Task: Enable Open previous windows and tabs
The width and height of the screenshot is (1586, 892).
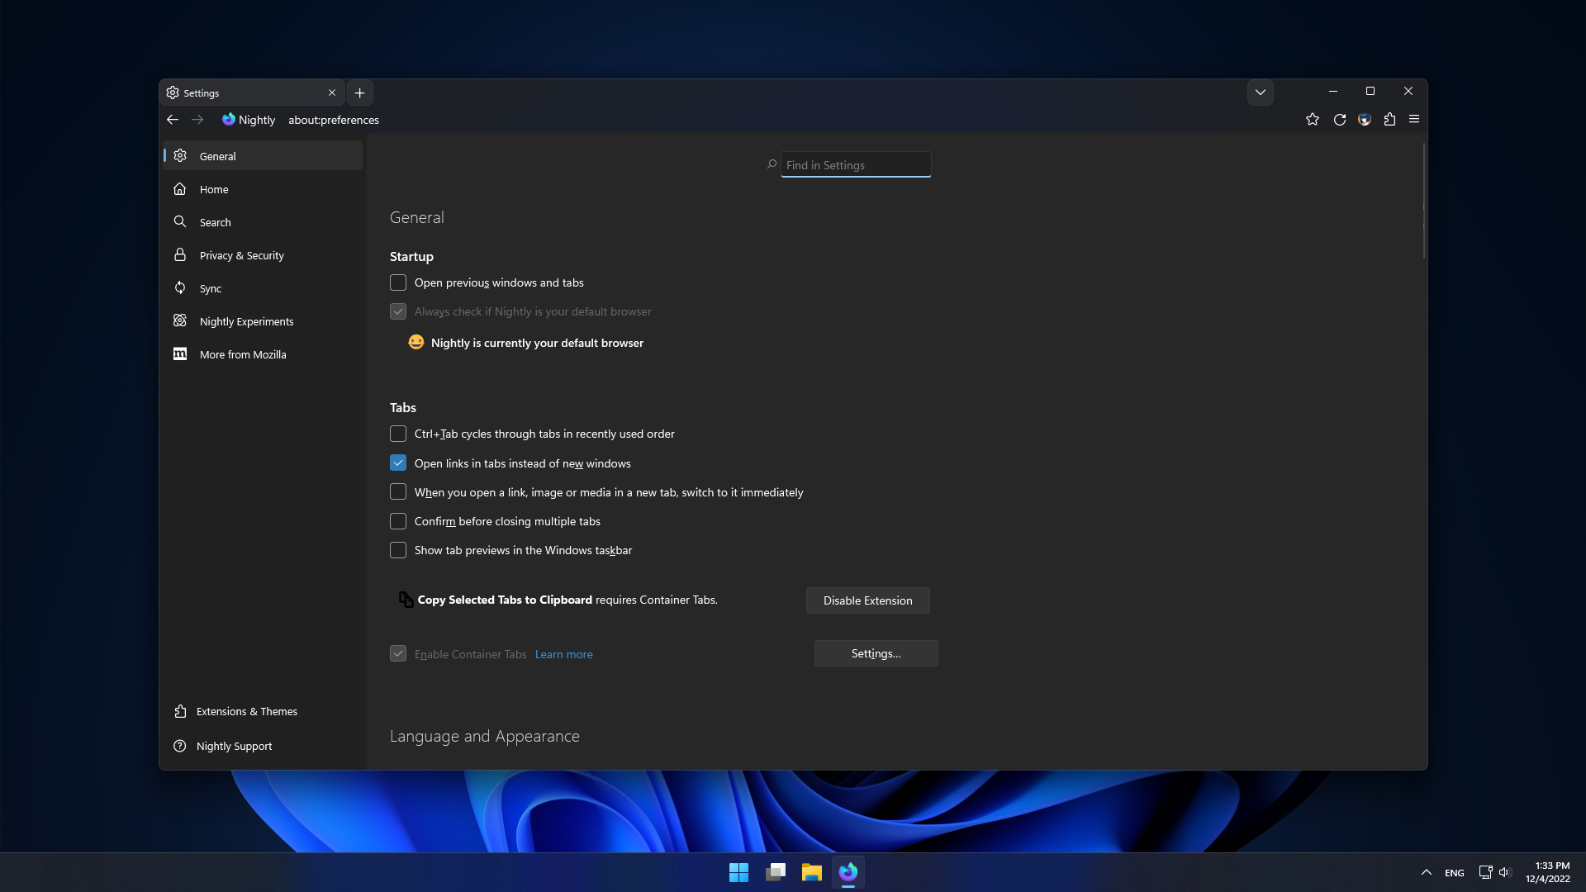Action: coord(398,282)
